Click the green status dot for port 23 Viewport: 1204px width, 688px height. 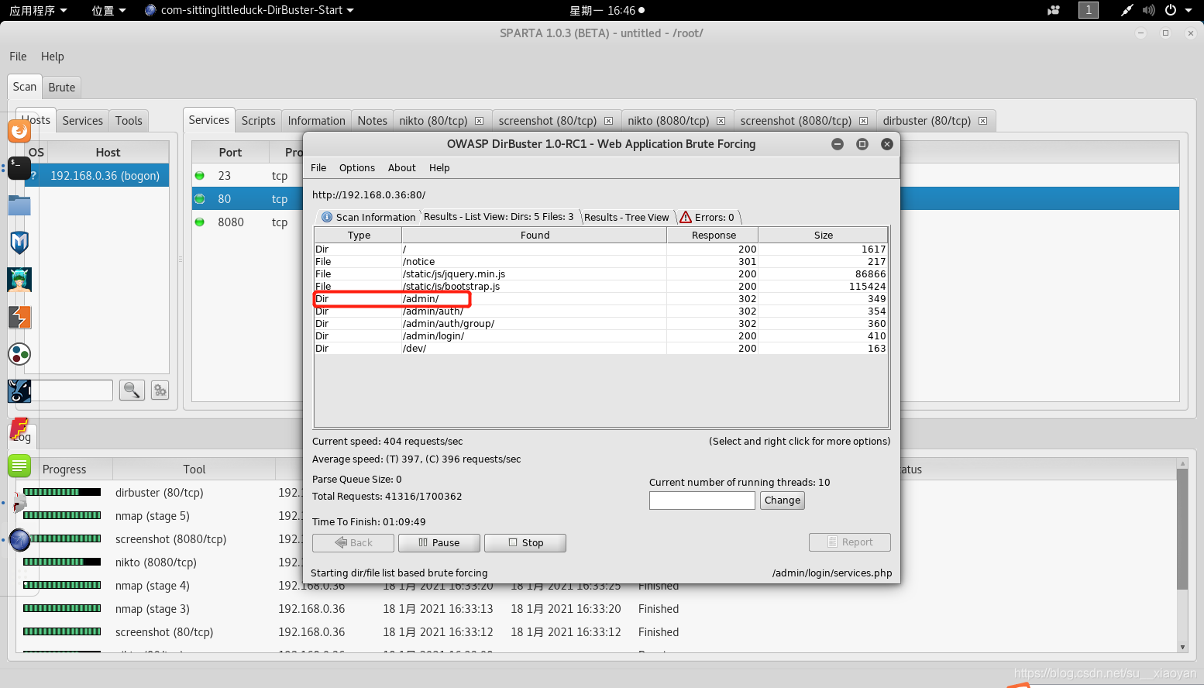pos(200,176)
